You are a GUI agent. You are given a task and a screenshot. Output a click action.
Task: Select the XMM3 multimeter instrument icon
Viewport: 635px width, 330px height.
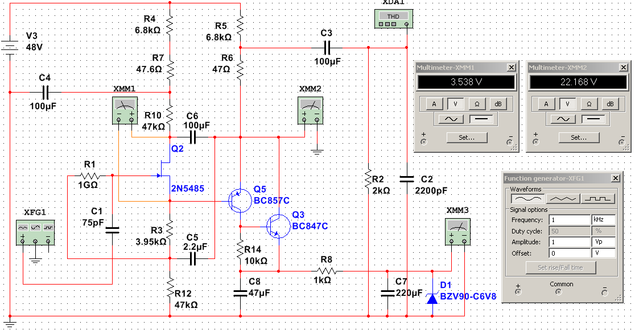click(x=457, y=232)
